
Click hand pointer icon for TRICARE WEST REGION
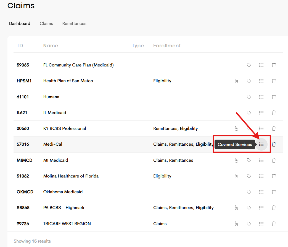(x=236, y=224)
